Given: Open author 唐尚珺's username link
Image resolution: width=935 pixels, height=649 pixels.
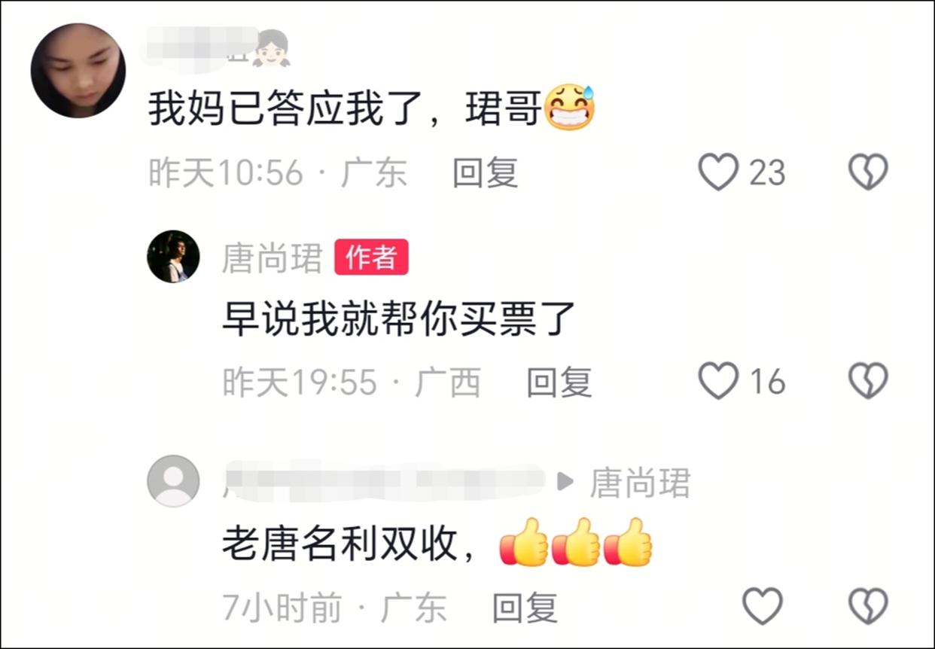Looking at the screenshot, I should pyautogui.click(x=273, y=258).
